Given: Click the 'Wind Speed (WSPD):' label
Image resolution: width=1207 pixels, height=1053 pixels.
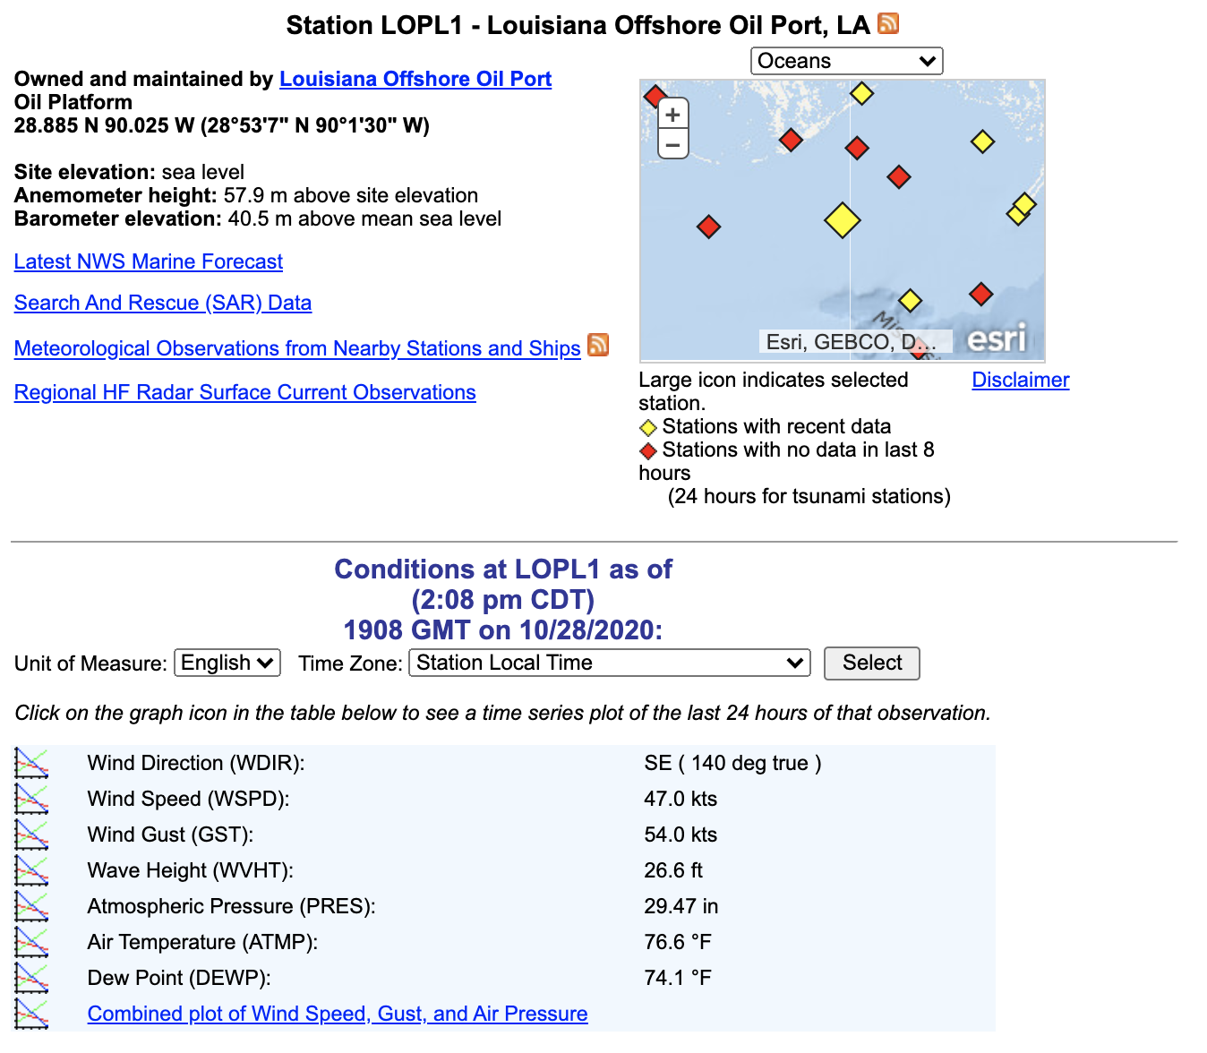Looking at the screenshot, I should point(189,799).
